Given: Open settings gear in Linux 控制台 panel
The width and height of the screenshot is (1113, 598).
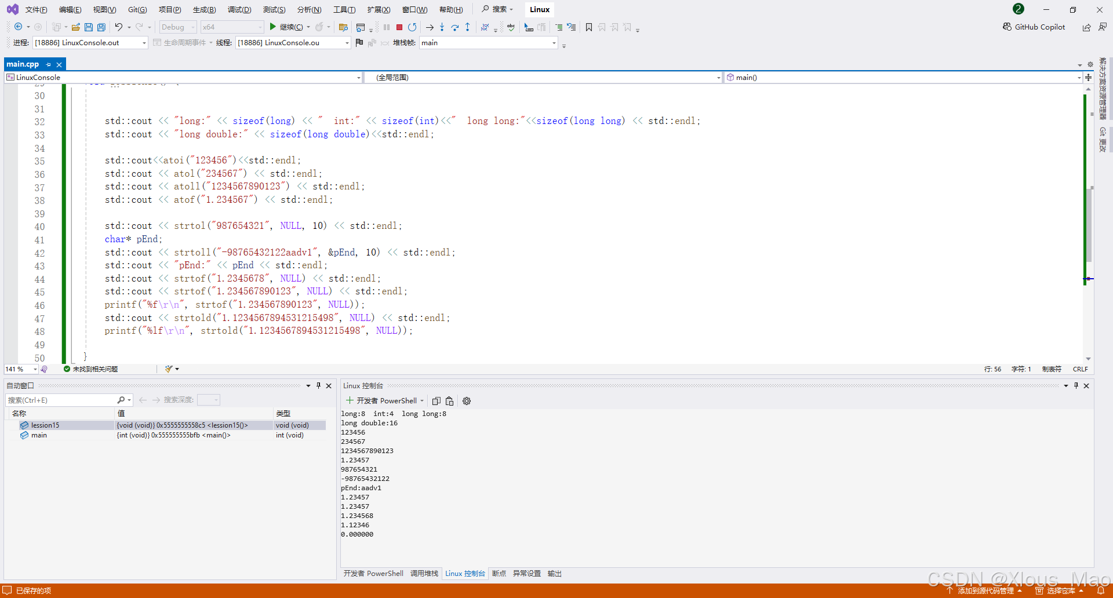Looking at the screenshot, I should click(x=467, y=400).
